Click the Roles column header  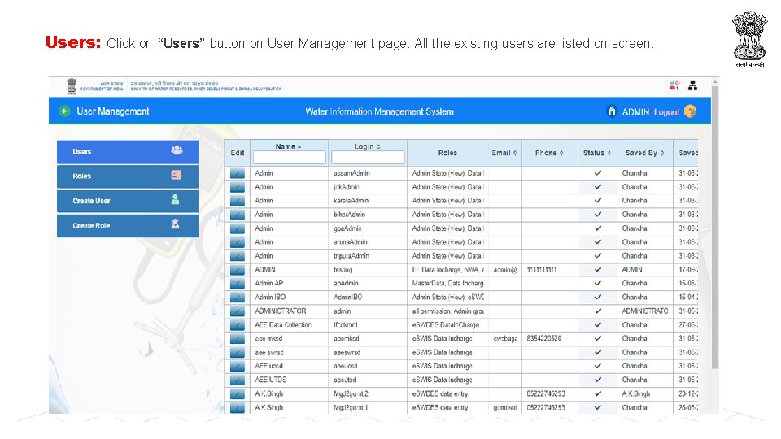[x=447, y=153]
